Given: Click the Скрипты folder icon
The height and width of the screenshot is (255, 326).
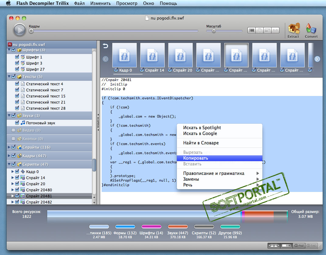Looking at the screenshot, I should [x=19, y=165].
